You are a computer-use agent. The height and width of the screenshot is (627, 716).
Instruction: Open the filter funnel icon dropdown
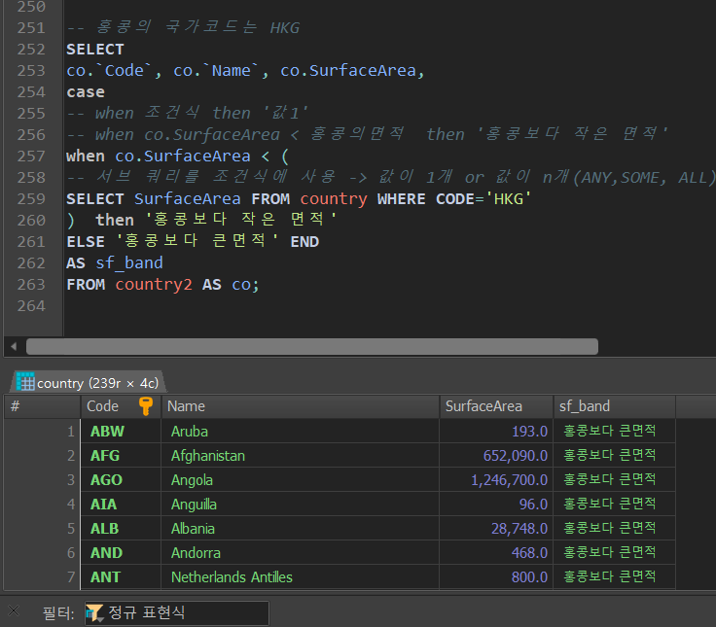95,612
